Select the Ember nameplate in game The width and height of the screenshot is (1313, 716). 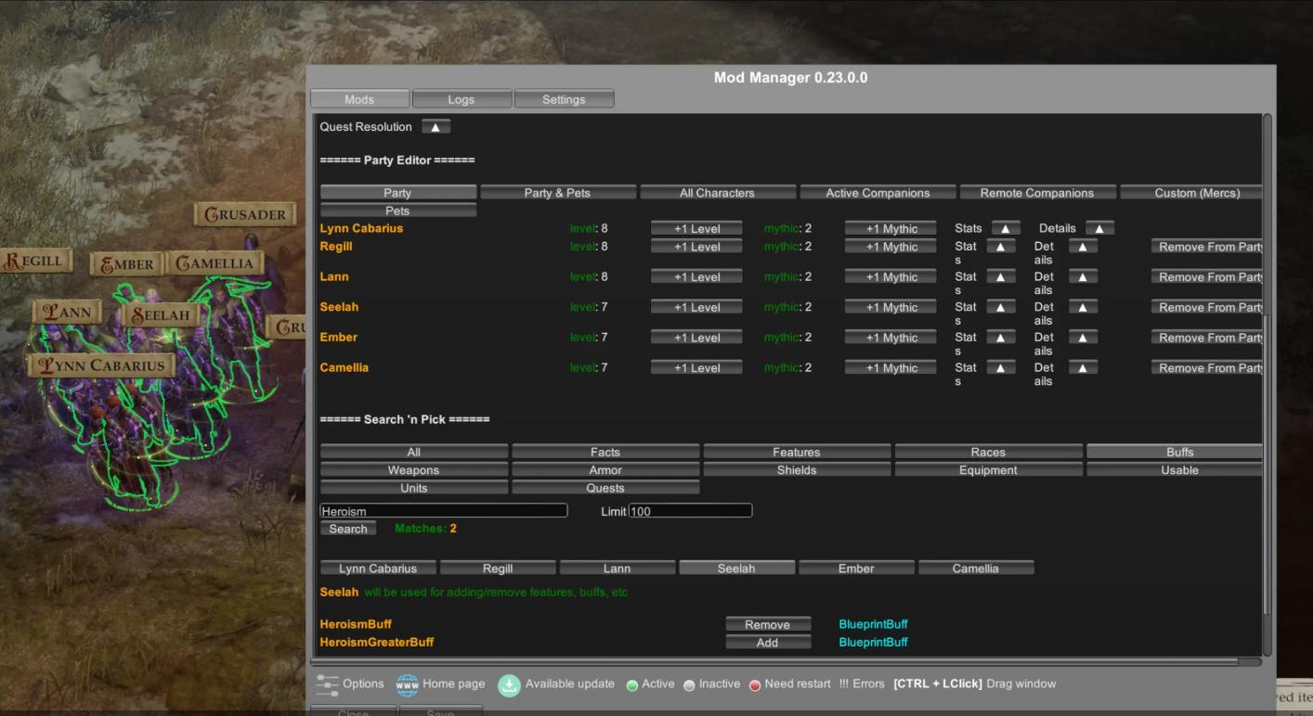(126, 264)
